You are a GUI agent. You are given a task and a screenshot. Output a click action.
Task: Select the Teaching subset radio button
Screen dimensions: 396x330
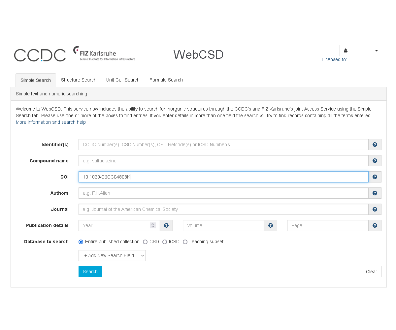(185, 242)
